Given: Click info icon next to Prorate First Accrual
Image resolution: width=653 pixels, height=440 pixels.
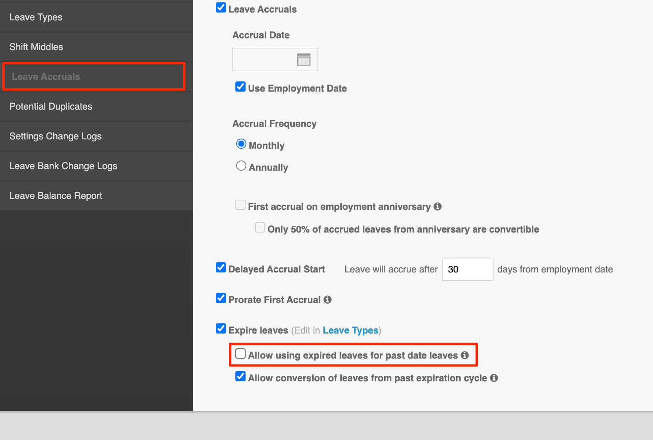Looking at the screenshot, I should [328, 299].
